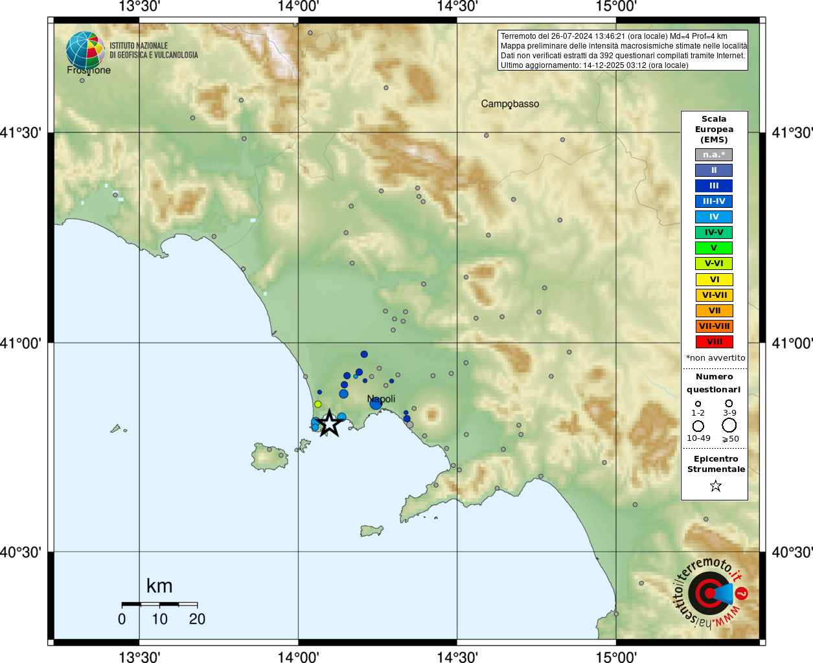813x663 pixels.
Task: Click the yellow VI legend swatch
Action: tap(714, 280)
